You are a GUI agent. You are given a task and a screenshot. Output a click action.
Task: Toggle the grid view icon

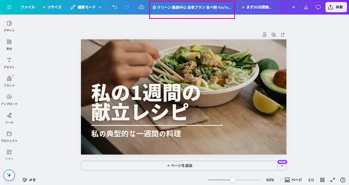click(x=322, y=180)
